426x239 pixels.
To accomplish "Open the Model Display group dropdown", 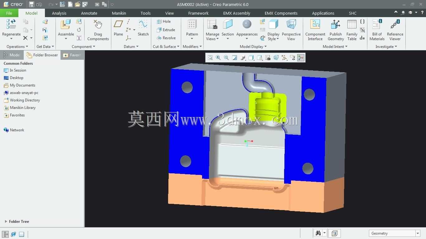I will 253,47.
